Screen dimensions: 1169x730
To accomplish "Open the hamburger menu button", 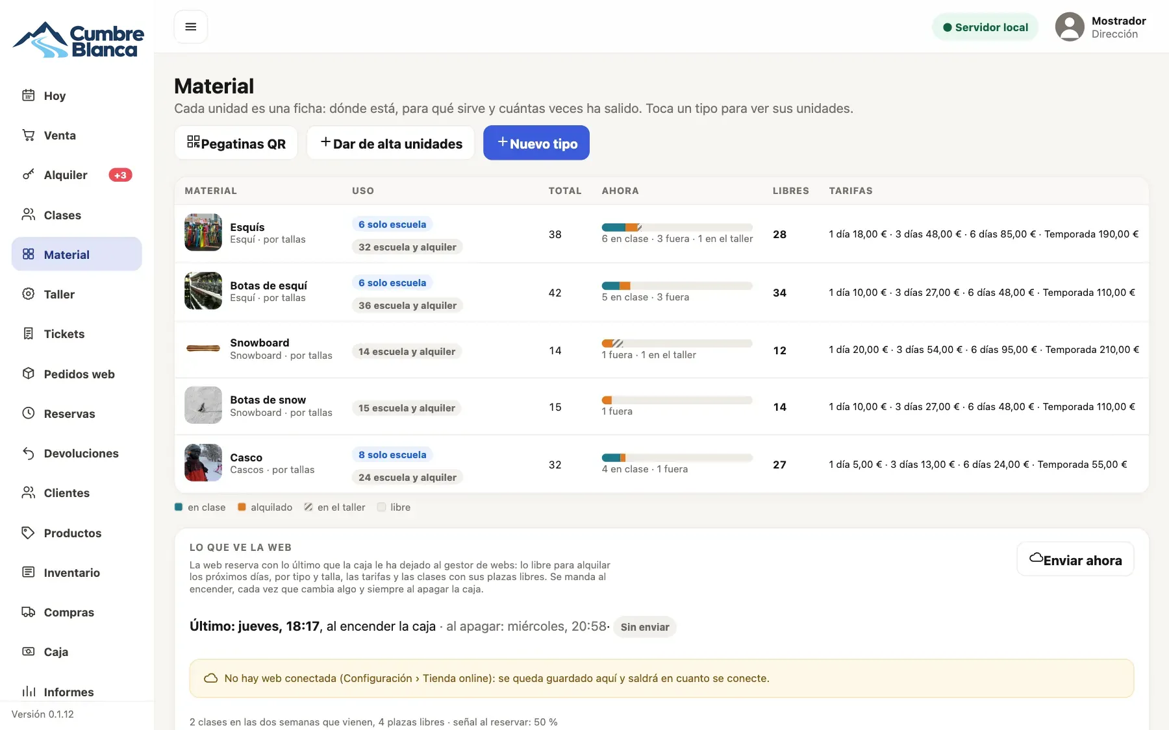I will [x=190, y=27].
